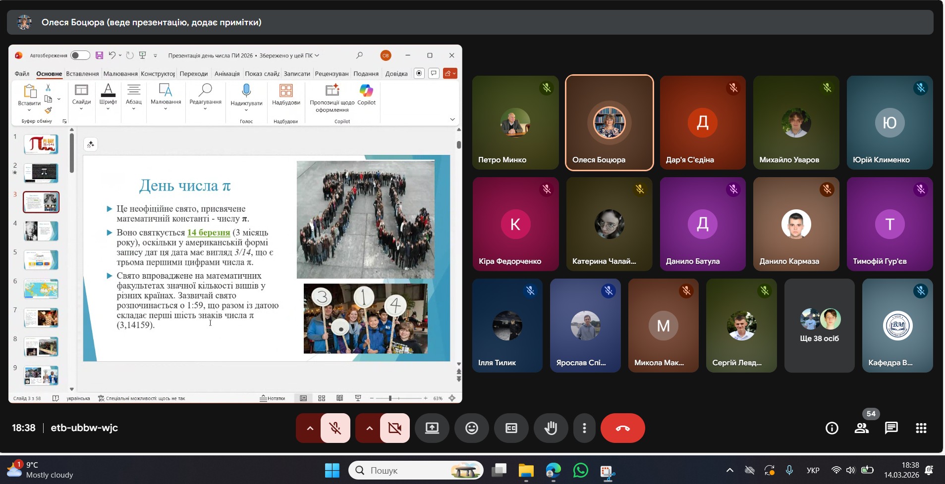Adjust the zoom slider in status bar
Viewport: 945px width, 484px height.
coord(390,398)
